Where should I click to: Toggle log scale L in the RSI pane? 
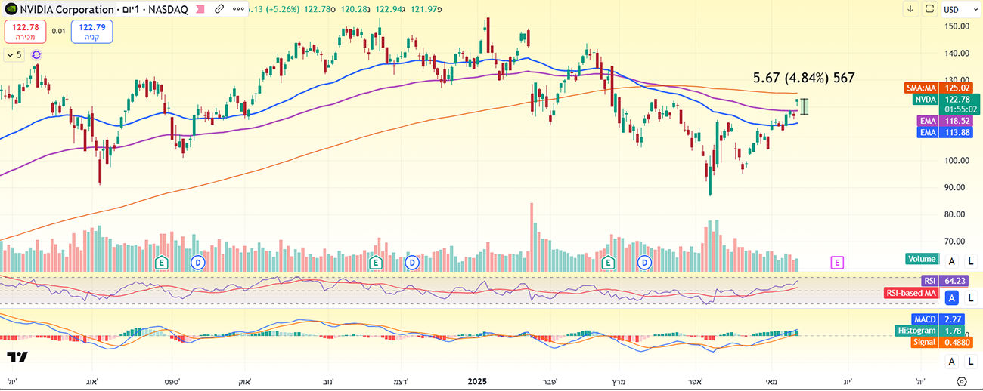click(x=971, y=297)
